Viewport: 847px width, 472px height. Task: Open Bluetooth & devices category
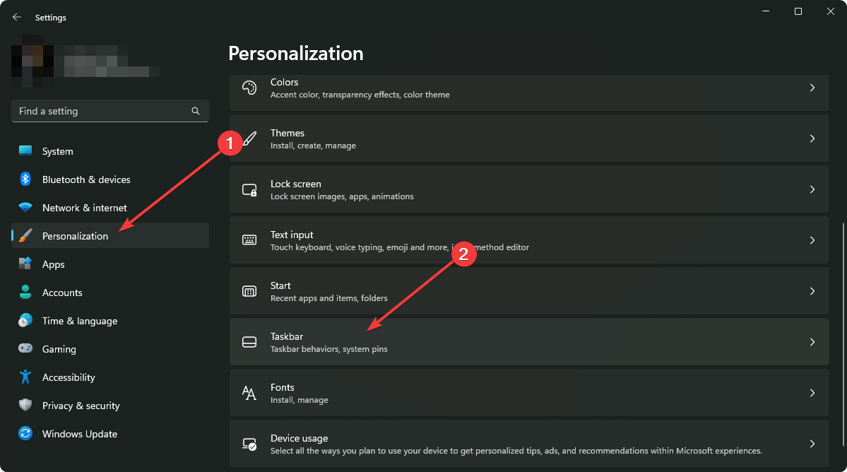[86, 179]
